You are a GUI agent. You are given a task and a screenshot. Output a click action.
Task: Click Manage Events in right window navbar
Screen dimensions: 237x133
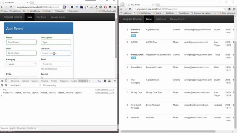click(x=177, y=19)
